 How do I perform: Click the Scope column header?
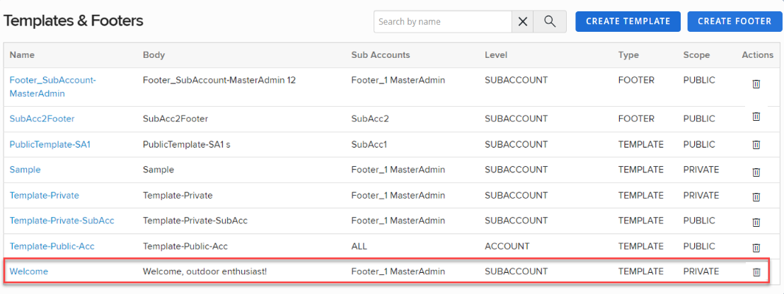point(696,55)
